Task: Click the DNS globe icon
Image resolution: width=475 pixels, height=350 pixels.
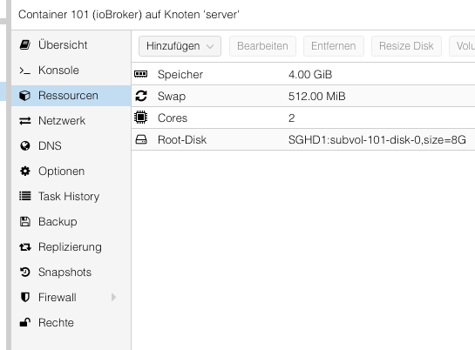Action: coord(25,145)
